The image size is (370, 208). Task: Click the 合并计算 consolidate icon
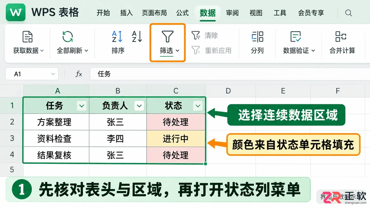click(x=341, y=37)
